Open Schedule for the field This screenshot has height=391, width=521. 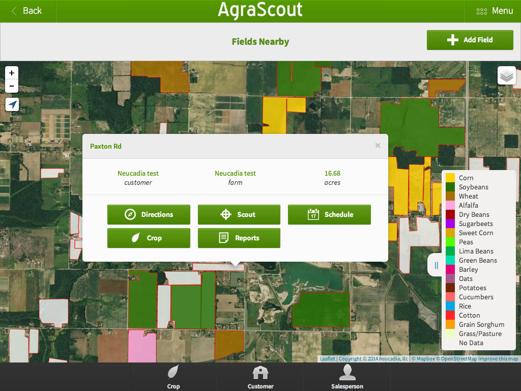[329, 214]
